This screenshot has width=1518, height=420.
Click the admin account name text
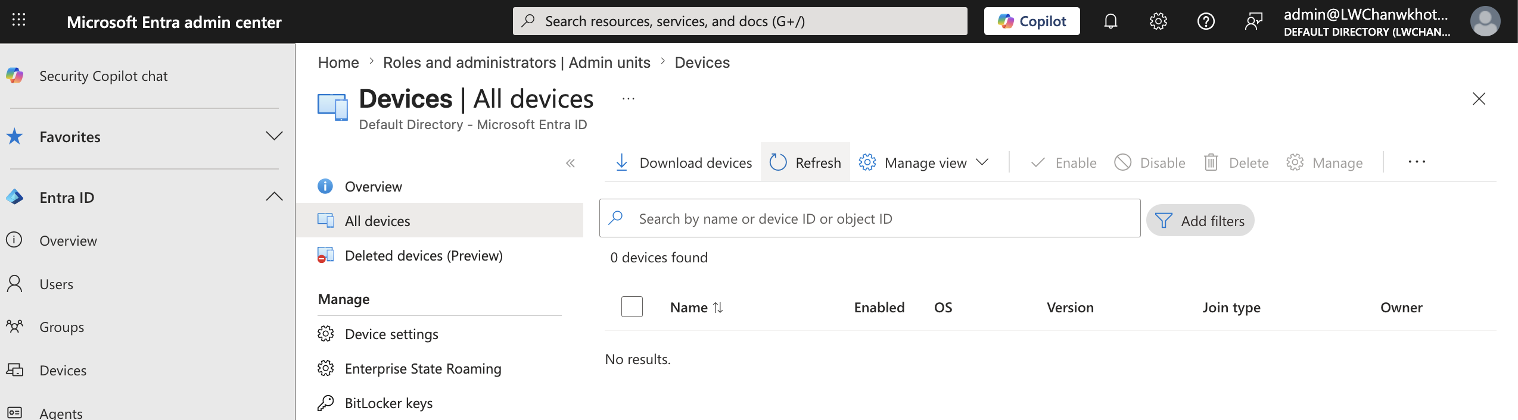coord(1365,14)
